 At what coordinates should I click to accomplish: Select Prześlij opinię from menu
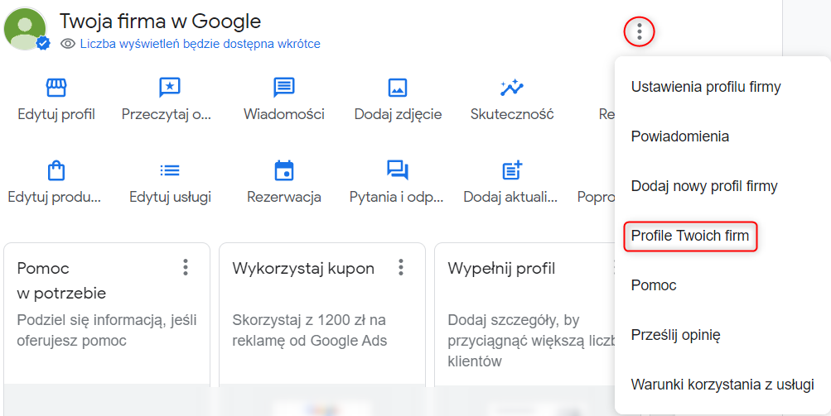675,335
